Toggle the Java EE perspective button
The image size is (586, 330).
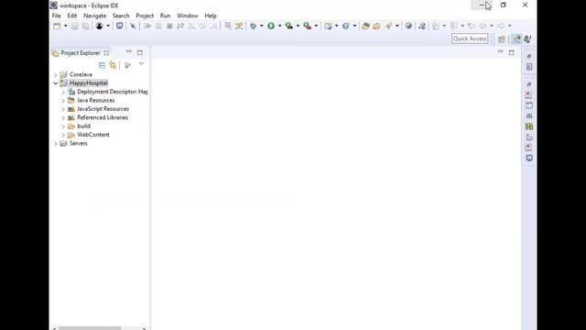pyautogui.click(x=516, y=38)
